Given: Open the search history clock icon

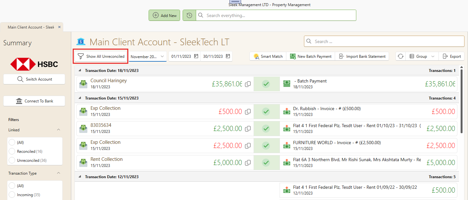Looking at the screenshot, I should pyautogui.click(x=189, y=15).
